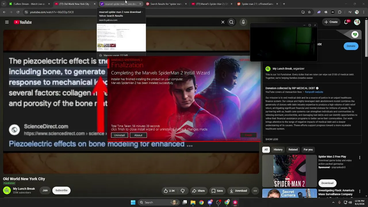Image resolution: width=368 pixels, height=207 pixels.
Task: Open the Investigating Flock video thumbnail
Action: [290, 193]
